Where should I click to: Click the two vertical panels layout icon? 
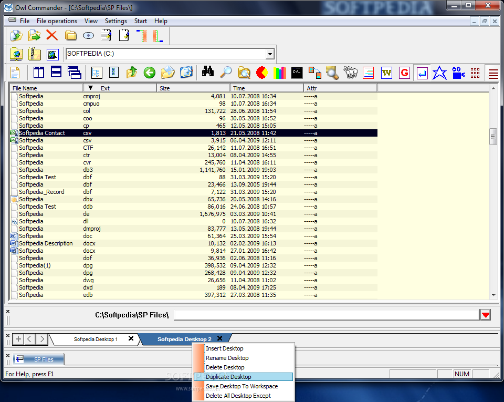[x=38, y=73]
